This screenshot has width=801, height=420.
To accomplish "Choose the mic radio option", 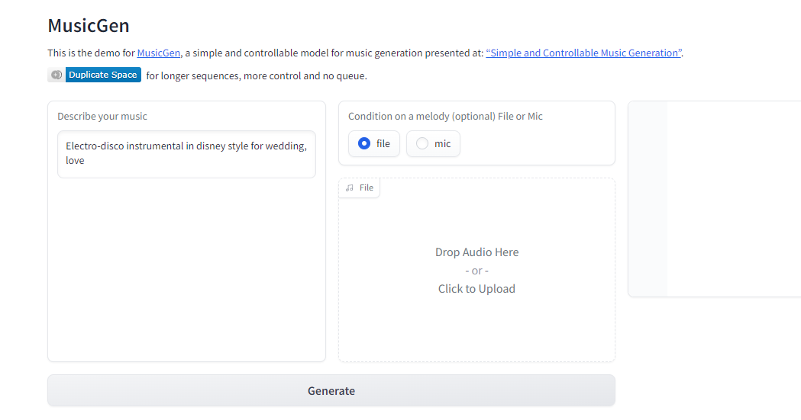I will (422, 143).
